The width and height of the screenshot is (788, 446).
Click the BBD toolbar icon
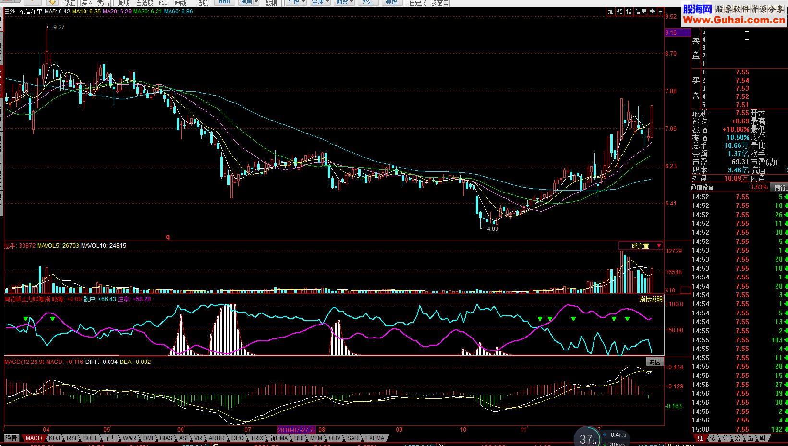(x=224, y=2)
